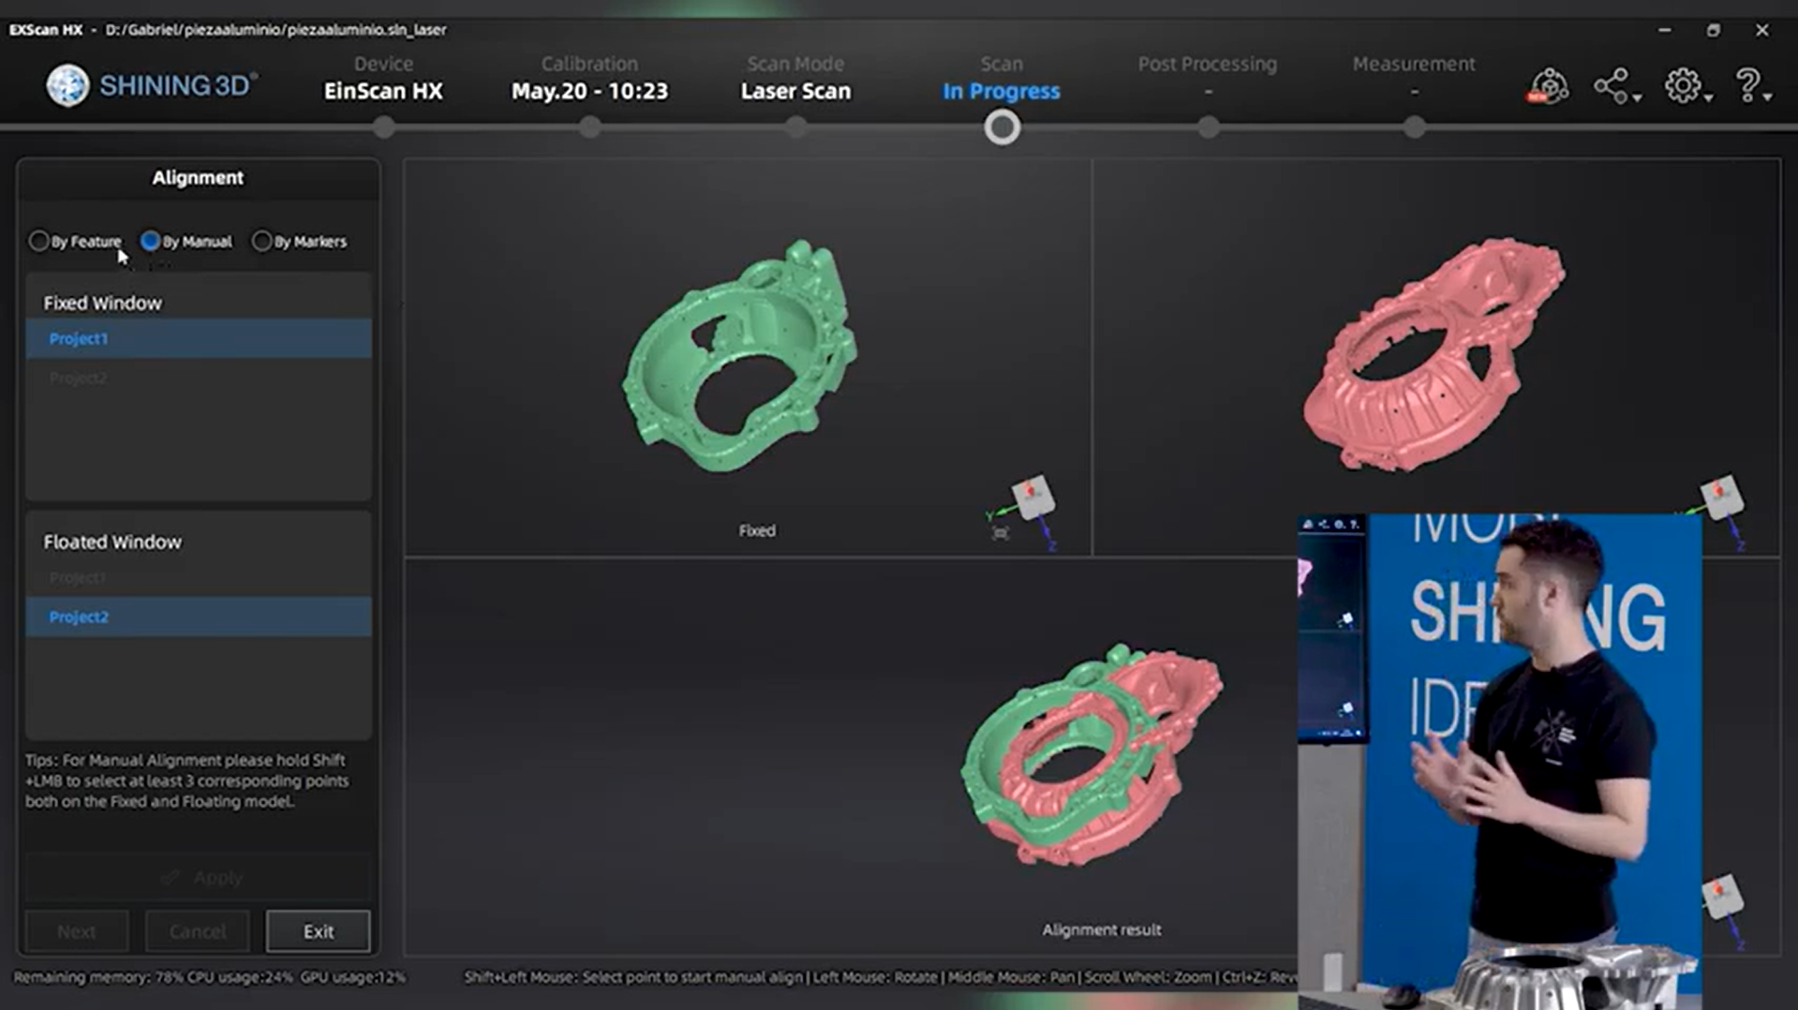Click the Shining 3D globe logo
The image size is (1798, 1010).
coord(68,86)
